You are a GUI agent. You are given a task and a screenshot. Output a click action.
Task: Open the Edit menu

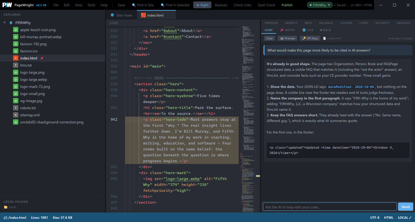pyautogui.click(x=67, y=5)
